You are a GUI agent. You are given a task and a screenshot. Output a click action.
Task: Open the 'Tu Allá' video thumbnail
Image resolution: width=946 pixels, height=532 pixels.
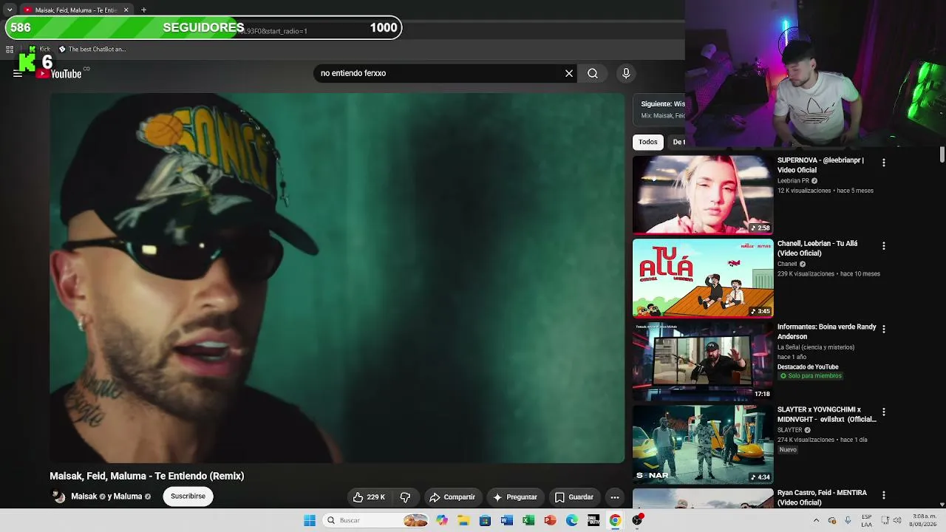pos(703,278)
